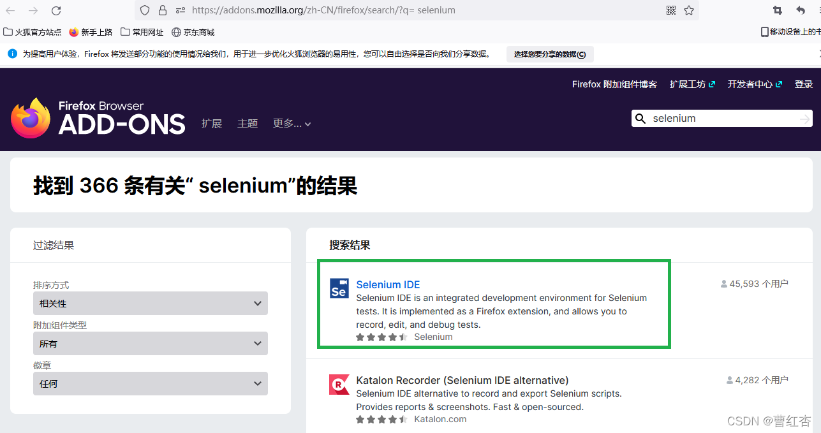The height and width of the screenshot is (433, 821).
Task: Select the 主题 navigation item
Action: click(x=248, y=124)
